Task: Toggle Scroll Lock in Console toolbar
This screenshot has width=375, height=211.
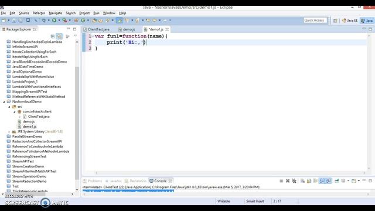Action: (x=309, y=181)
